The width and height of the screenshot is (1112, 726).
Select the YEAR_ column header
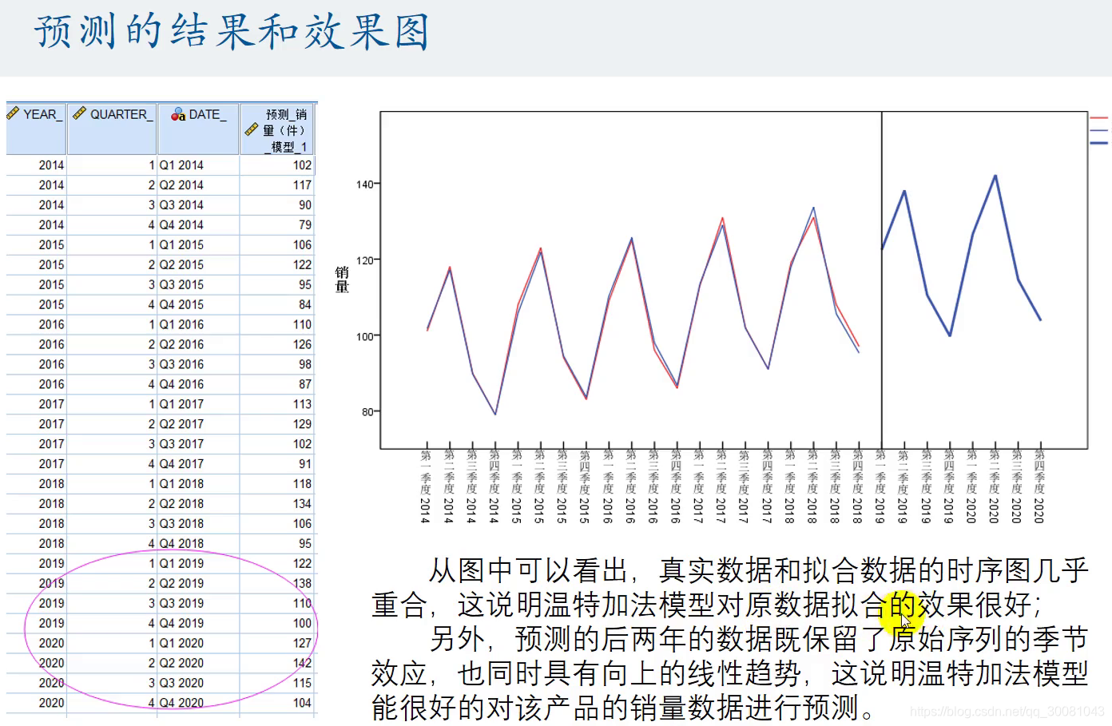click(x=36, y=129)
